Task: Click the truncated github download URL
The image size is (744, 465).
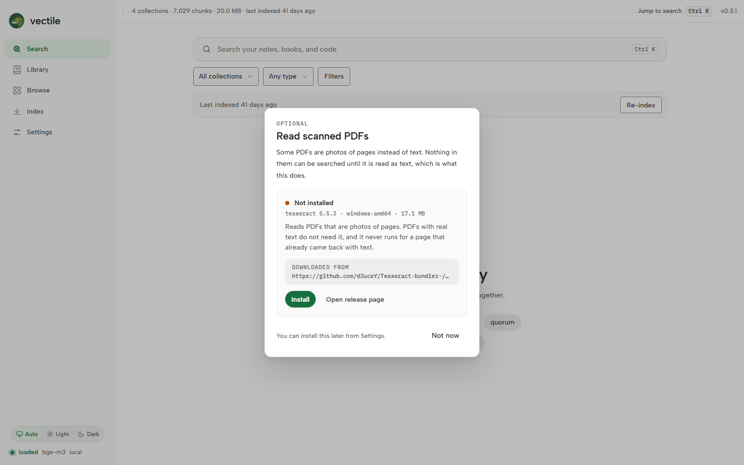Action: coord(370,276)
